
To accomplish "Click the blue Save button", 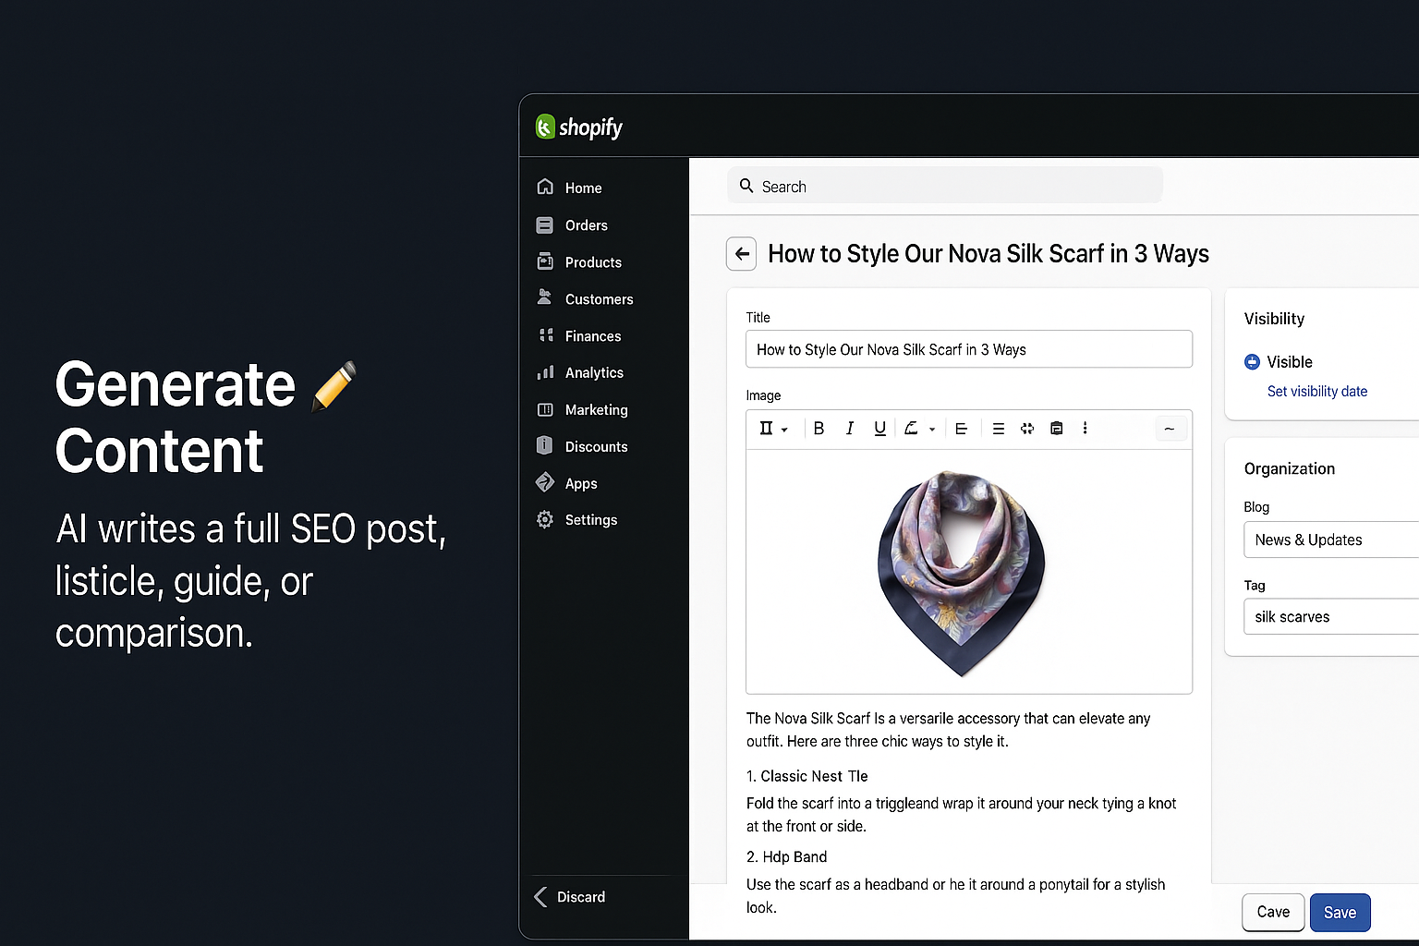I will (1340, 913).
